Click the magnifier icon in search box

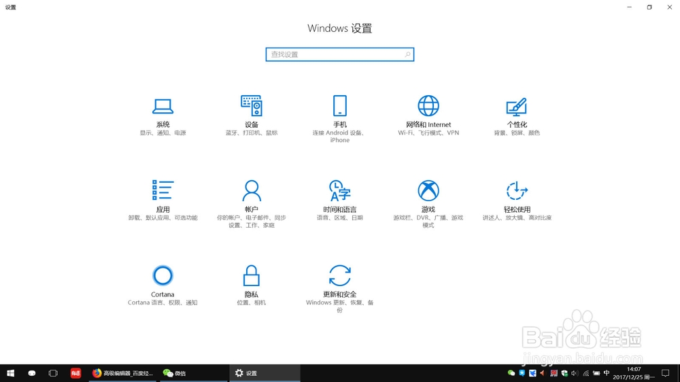pyautogui.click(x=407, y=54)
